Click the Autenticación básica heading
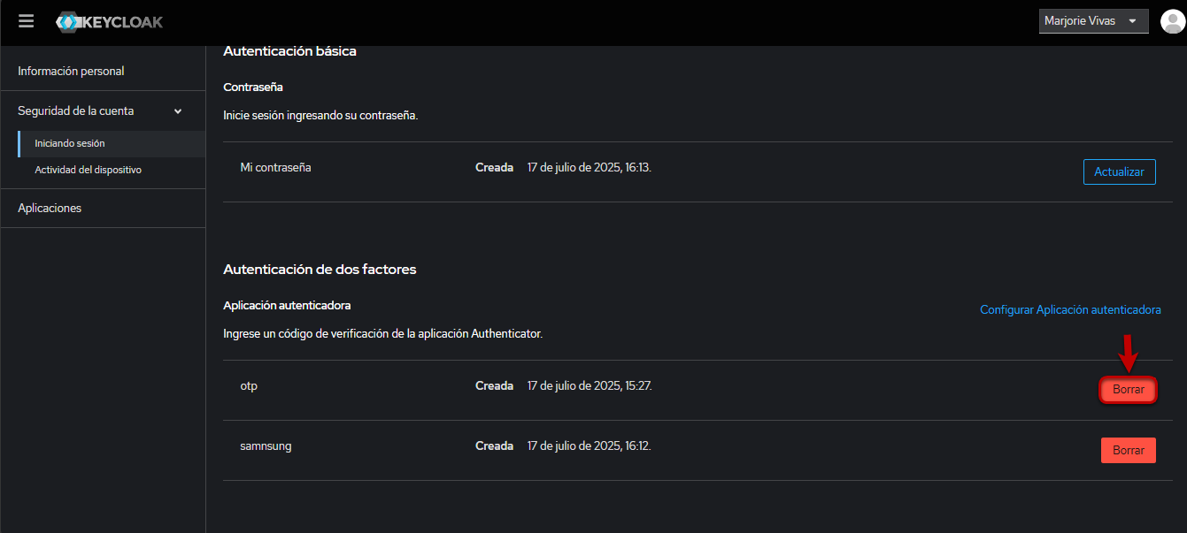 click(289, 51)
